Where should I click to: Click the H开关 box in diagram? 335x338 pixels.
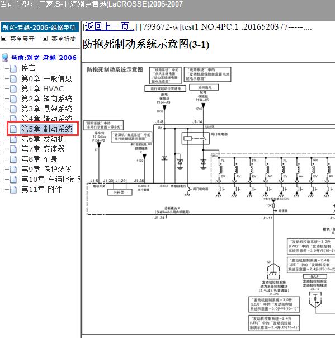click(x=120, y=193)
